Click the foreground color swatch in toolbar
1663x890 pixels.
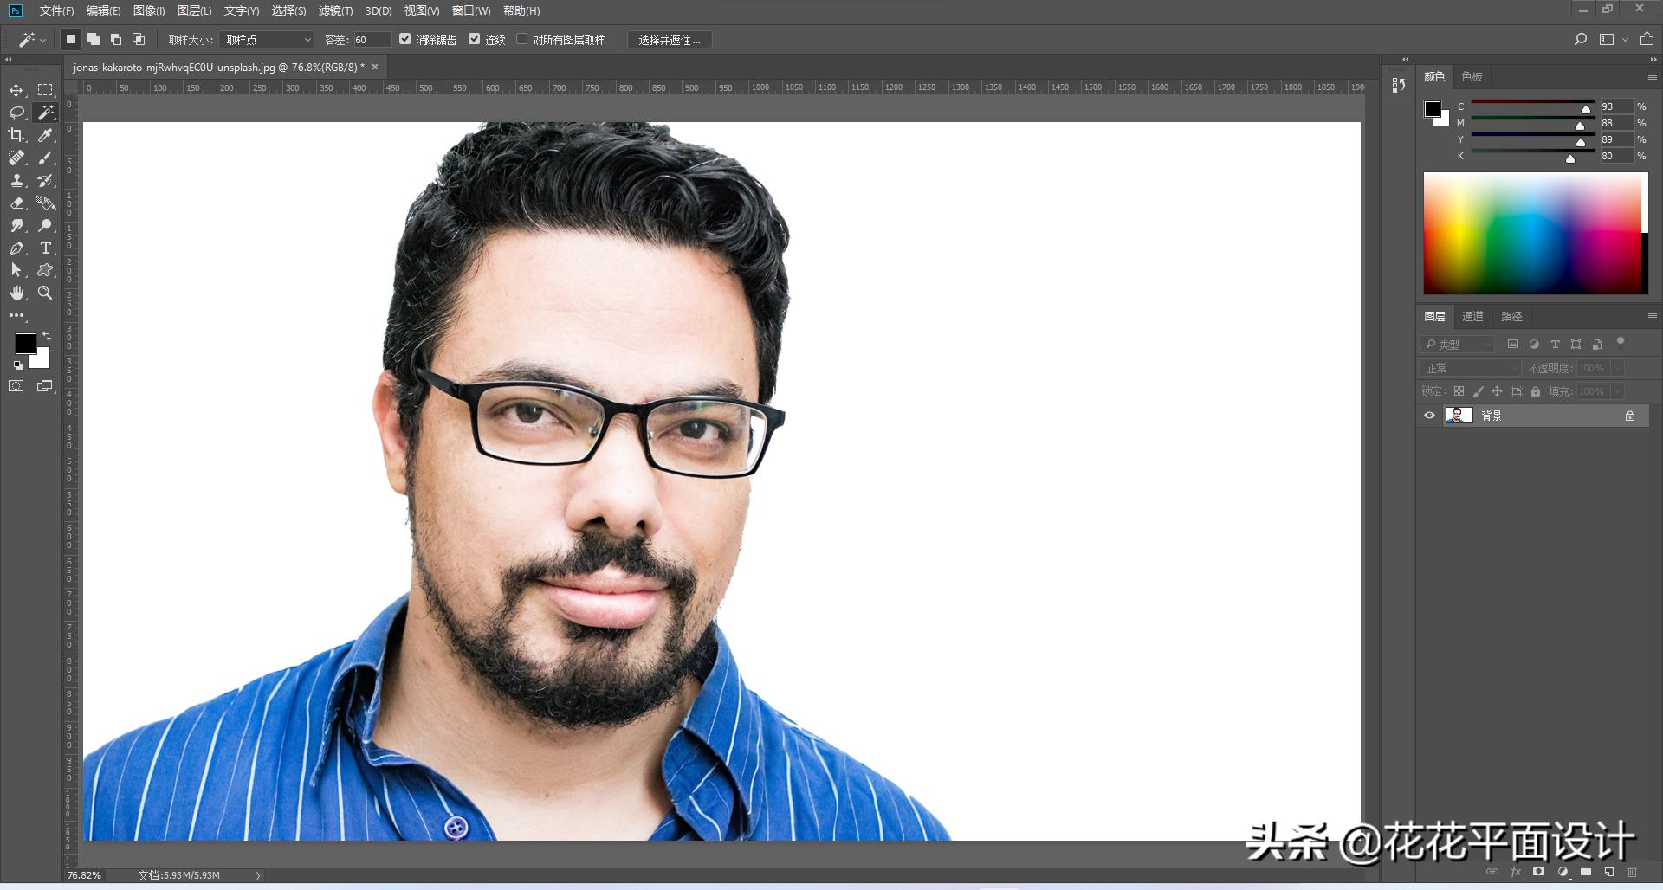tap(25, 344)
